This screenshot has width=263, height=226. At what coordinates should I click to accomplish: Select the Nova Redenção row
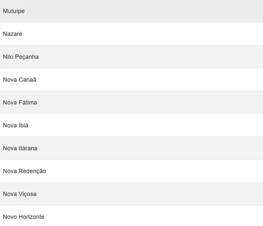pos(131,171)
